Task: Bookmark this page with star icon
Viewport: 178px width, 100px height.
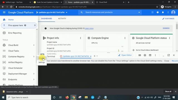Action: (x=157, y=7)
